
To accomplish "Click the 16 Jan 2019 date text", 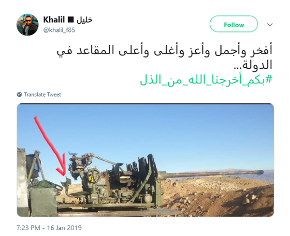I will point(64,228).
